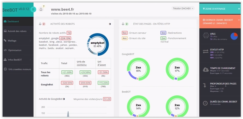Click the Activité des robots laptop icon

(x=5, y=31)
